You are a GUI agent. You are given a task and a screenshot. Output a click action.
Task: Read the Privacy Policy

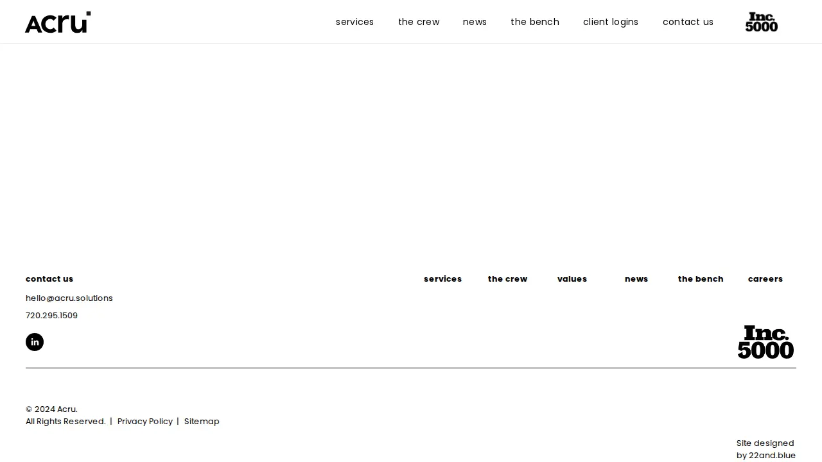point(145,422)
